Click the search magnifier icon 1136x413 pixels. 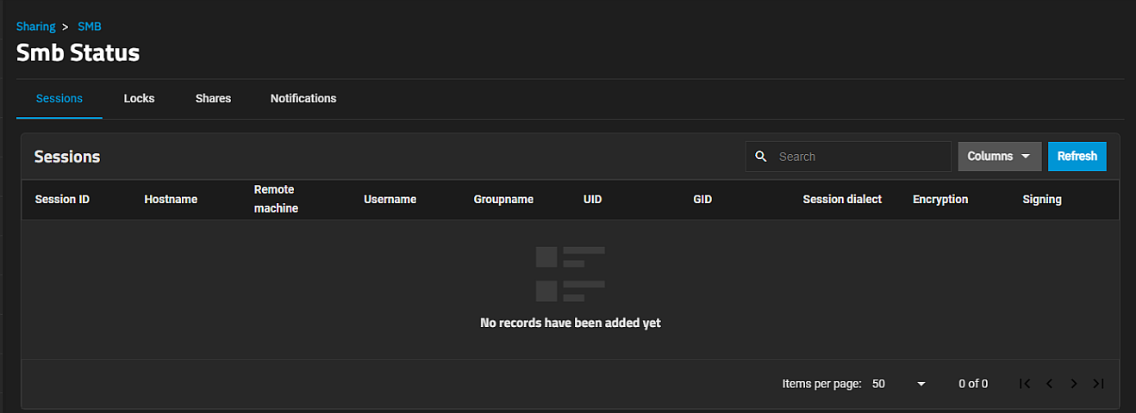coord(760,157)
